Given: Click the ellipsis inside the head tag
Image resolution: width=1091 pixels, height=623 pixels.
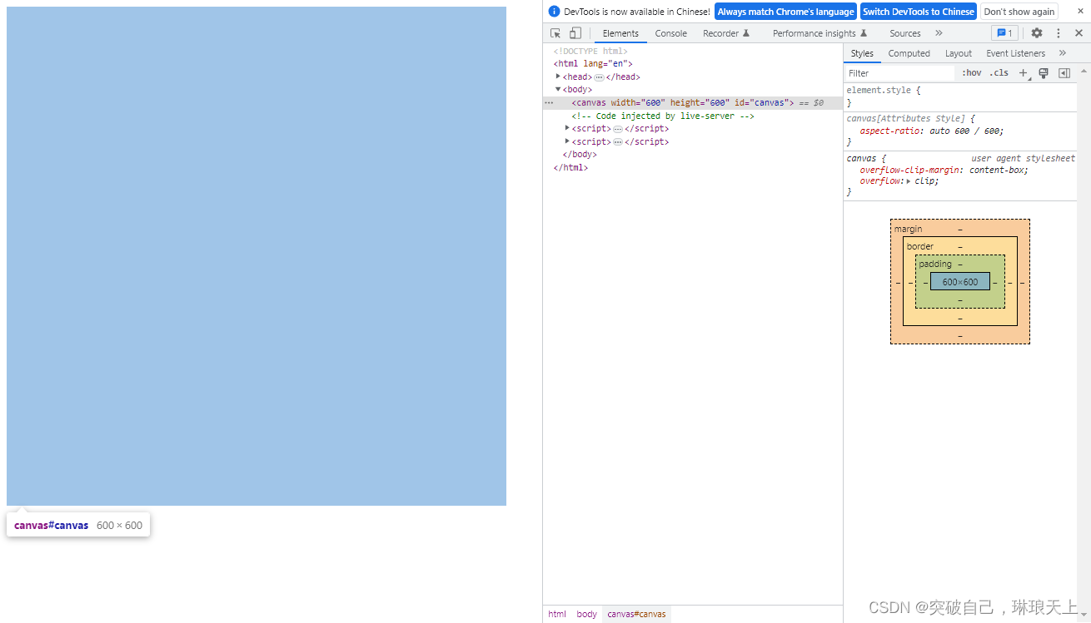Looking at the screenshot, I should pos(599,77).
